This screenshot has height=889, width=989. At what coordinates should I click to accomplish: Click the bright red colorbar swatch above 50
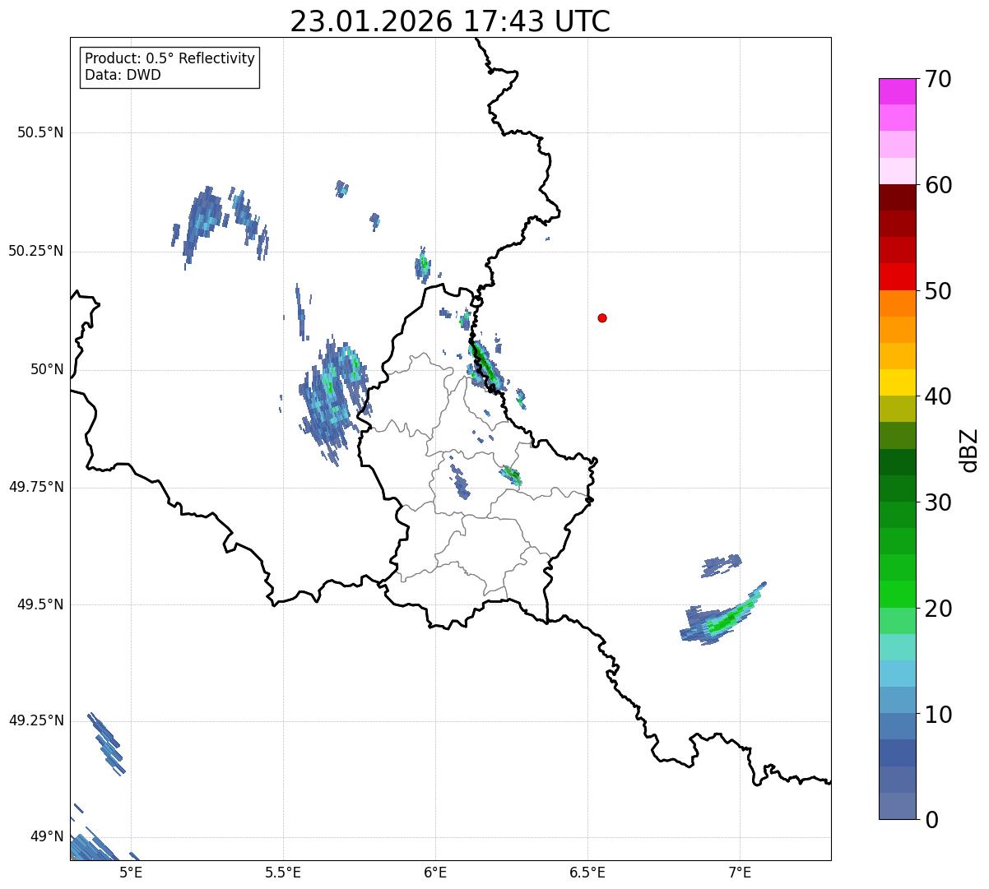(x=897, y=276)
